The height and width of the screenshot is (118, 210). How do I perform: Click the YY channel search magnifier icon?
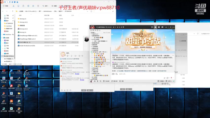click(99, 30)
